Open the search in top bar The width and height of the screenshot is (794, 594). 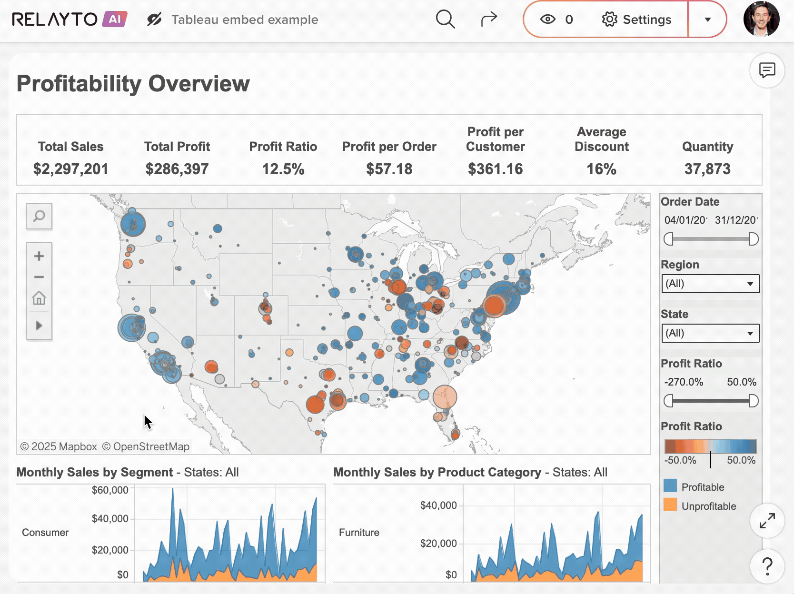click(x=445, y=20)
